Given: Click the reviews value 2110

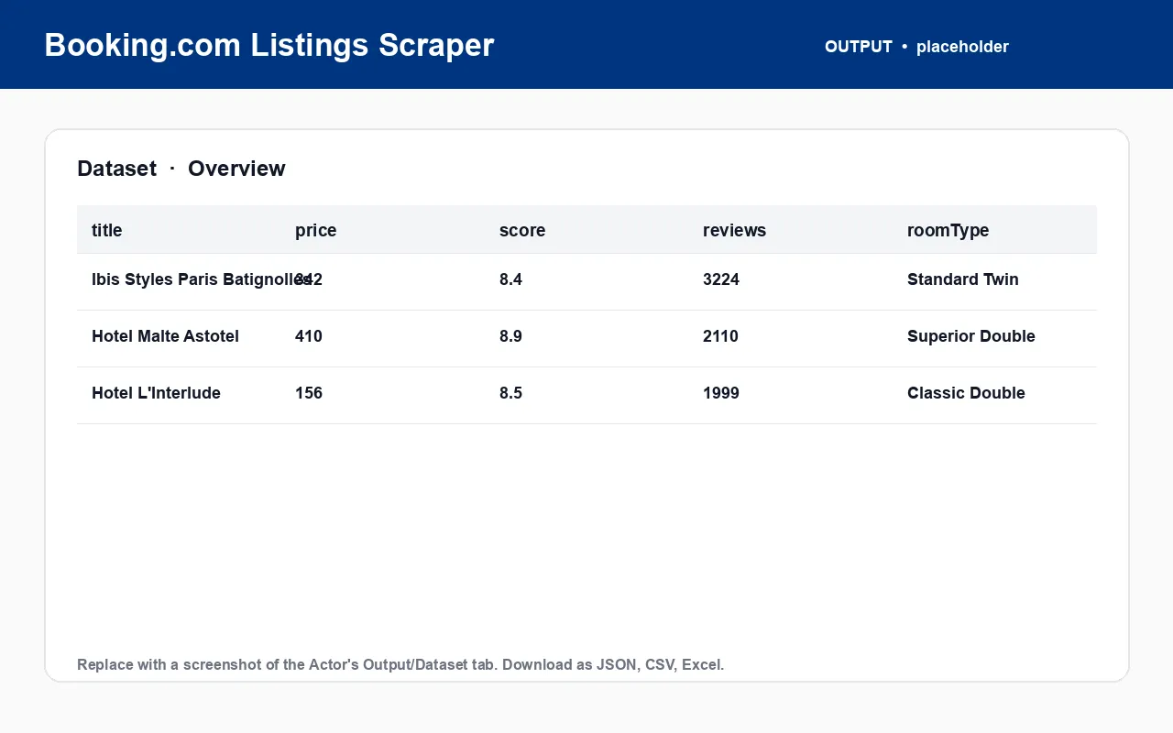Looking at the screenshot, I should pos(720,336).
